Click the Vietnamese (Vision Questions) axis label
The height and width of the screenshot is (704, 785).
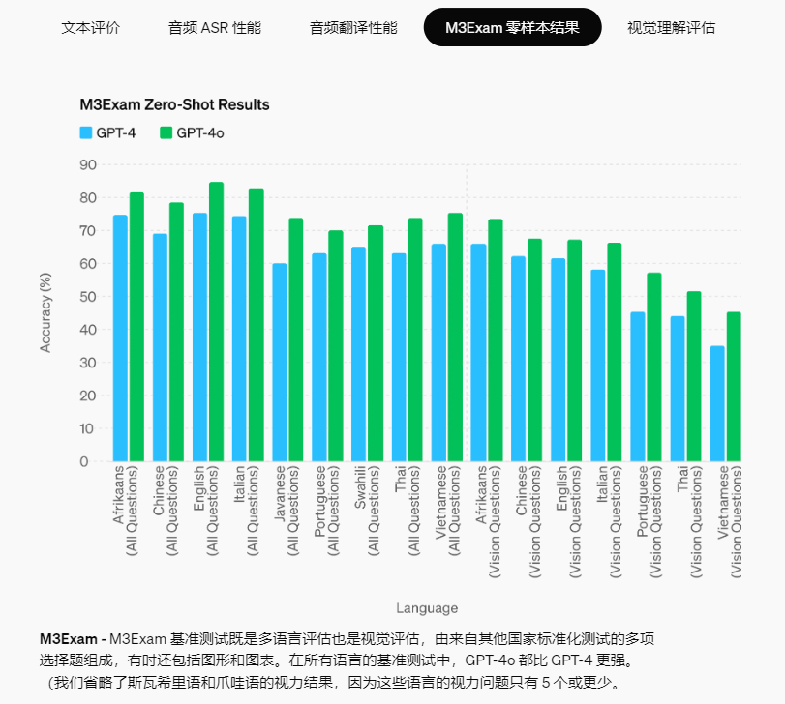click(730, 521)
